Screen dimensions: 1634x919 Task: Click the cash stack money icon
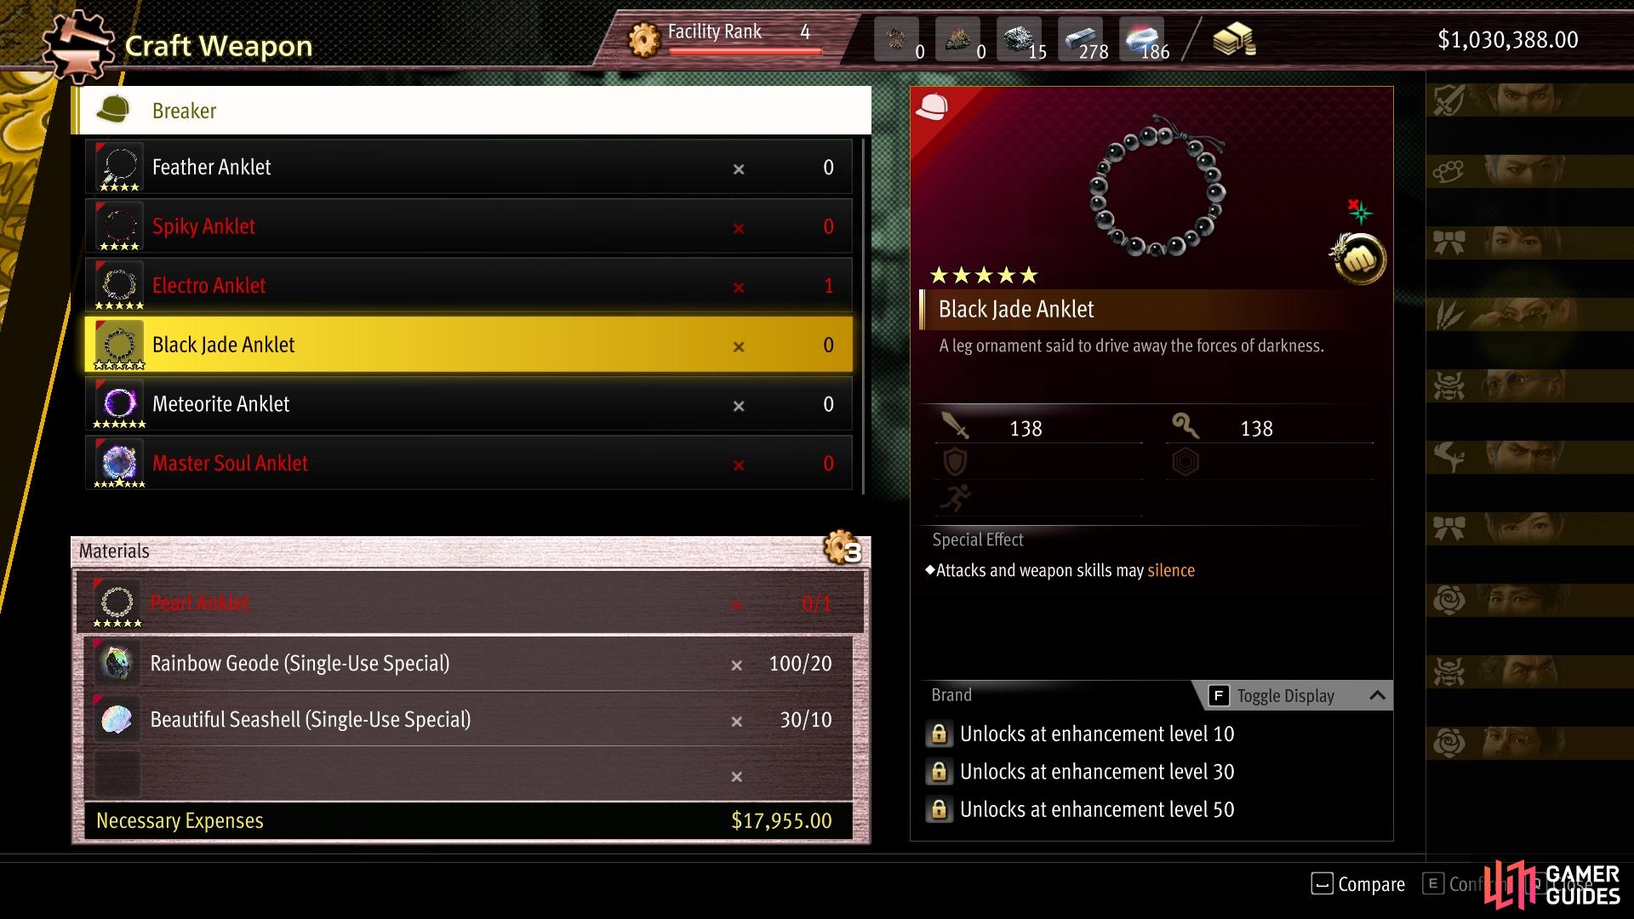(x=1234, y=39)
